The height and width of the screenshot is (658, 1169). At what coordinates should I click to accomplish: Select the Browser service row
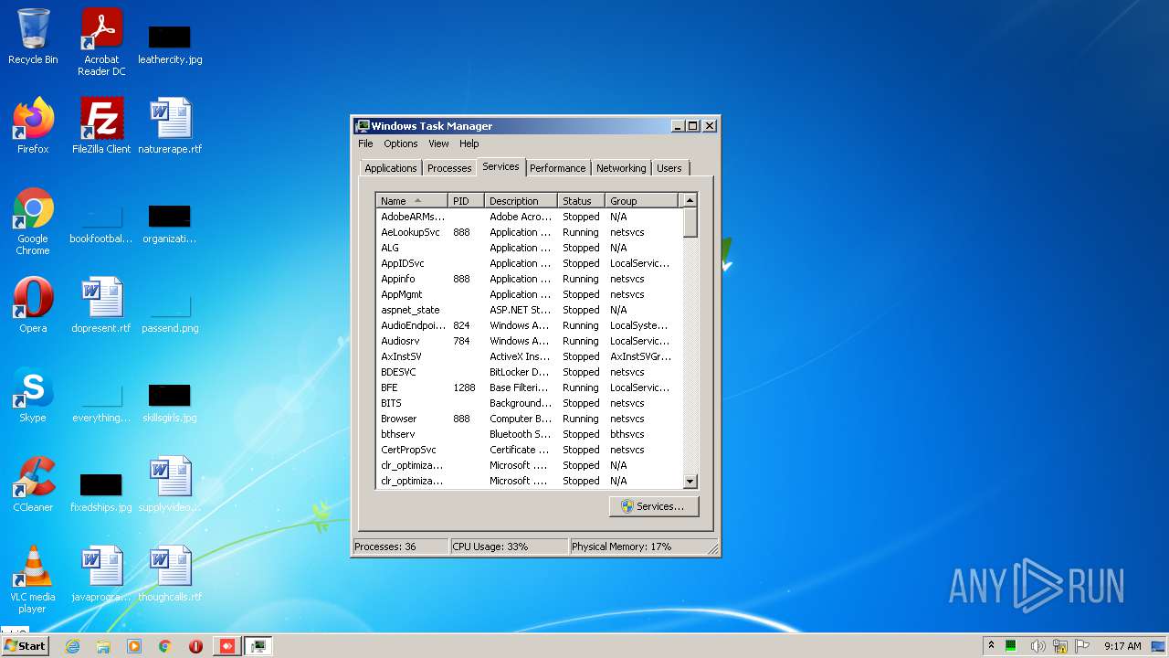coord(529,419)
